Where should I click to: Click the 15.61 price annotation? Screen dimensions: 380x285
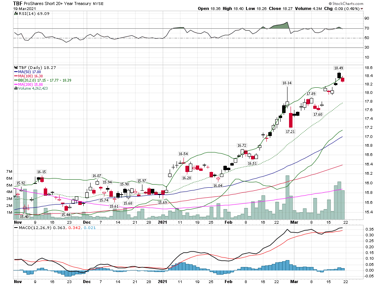point(114,206)
